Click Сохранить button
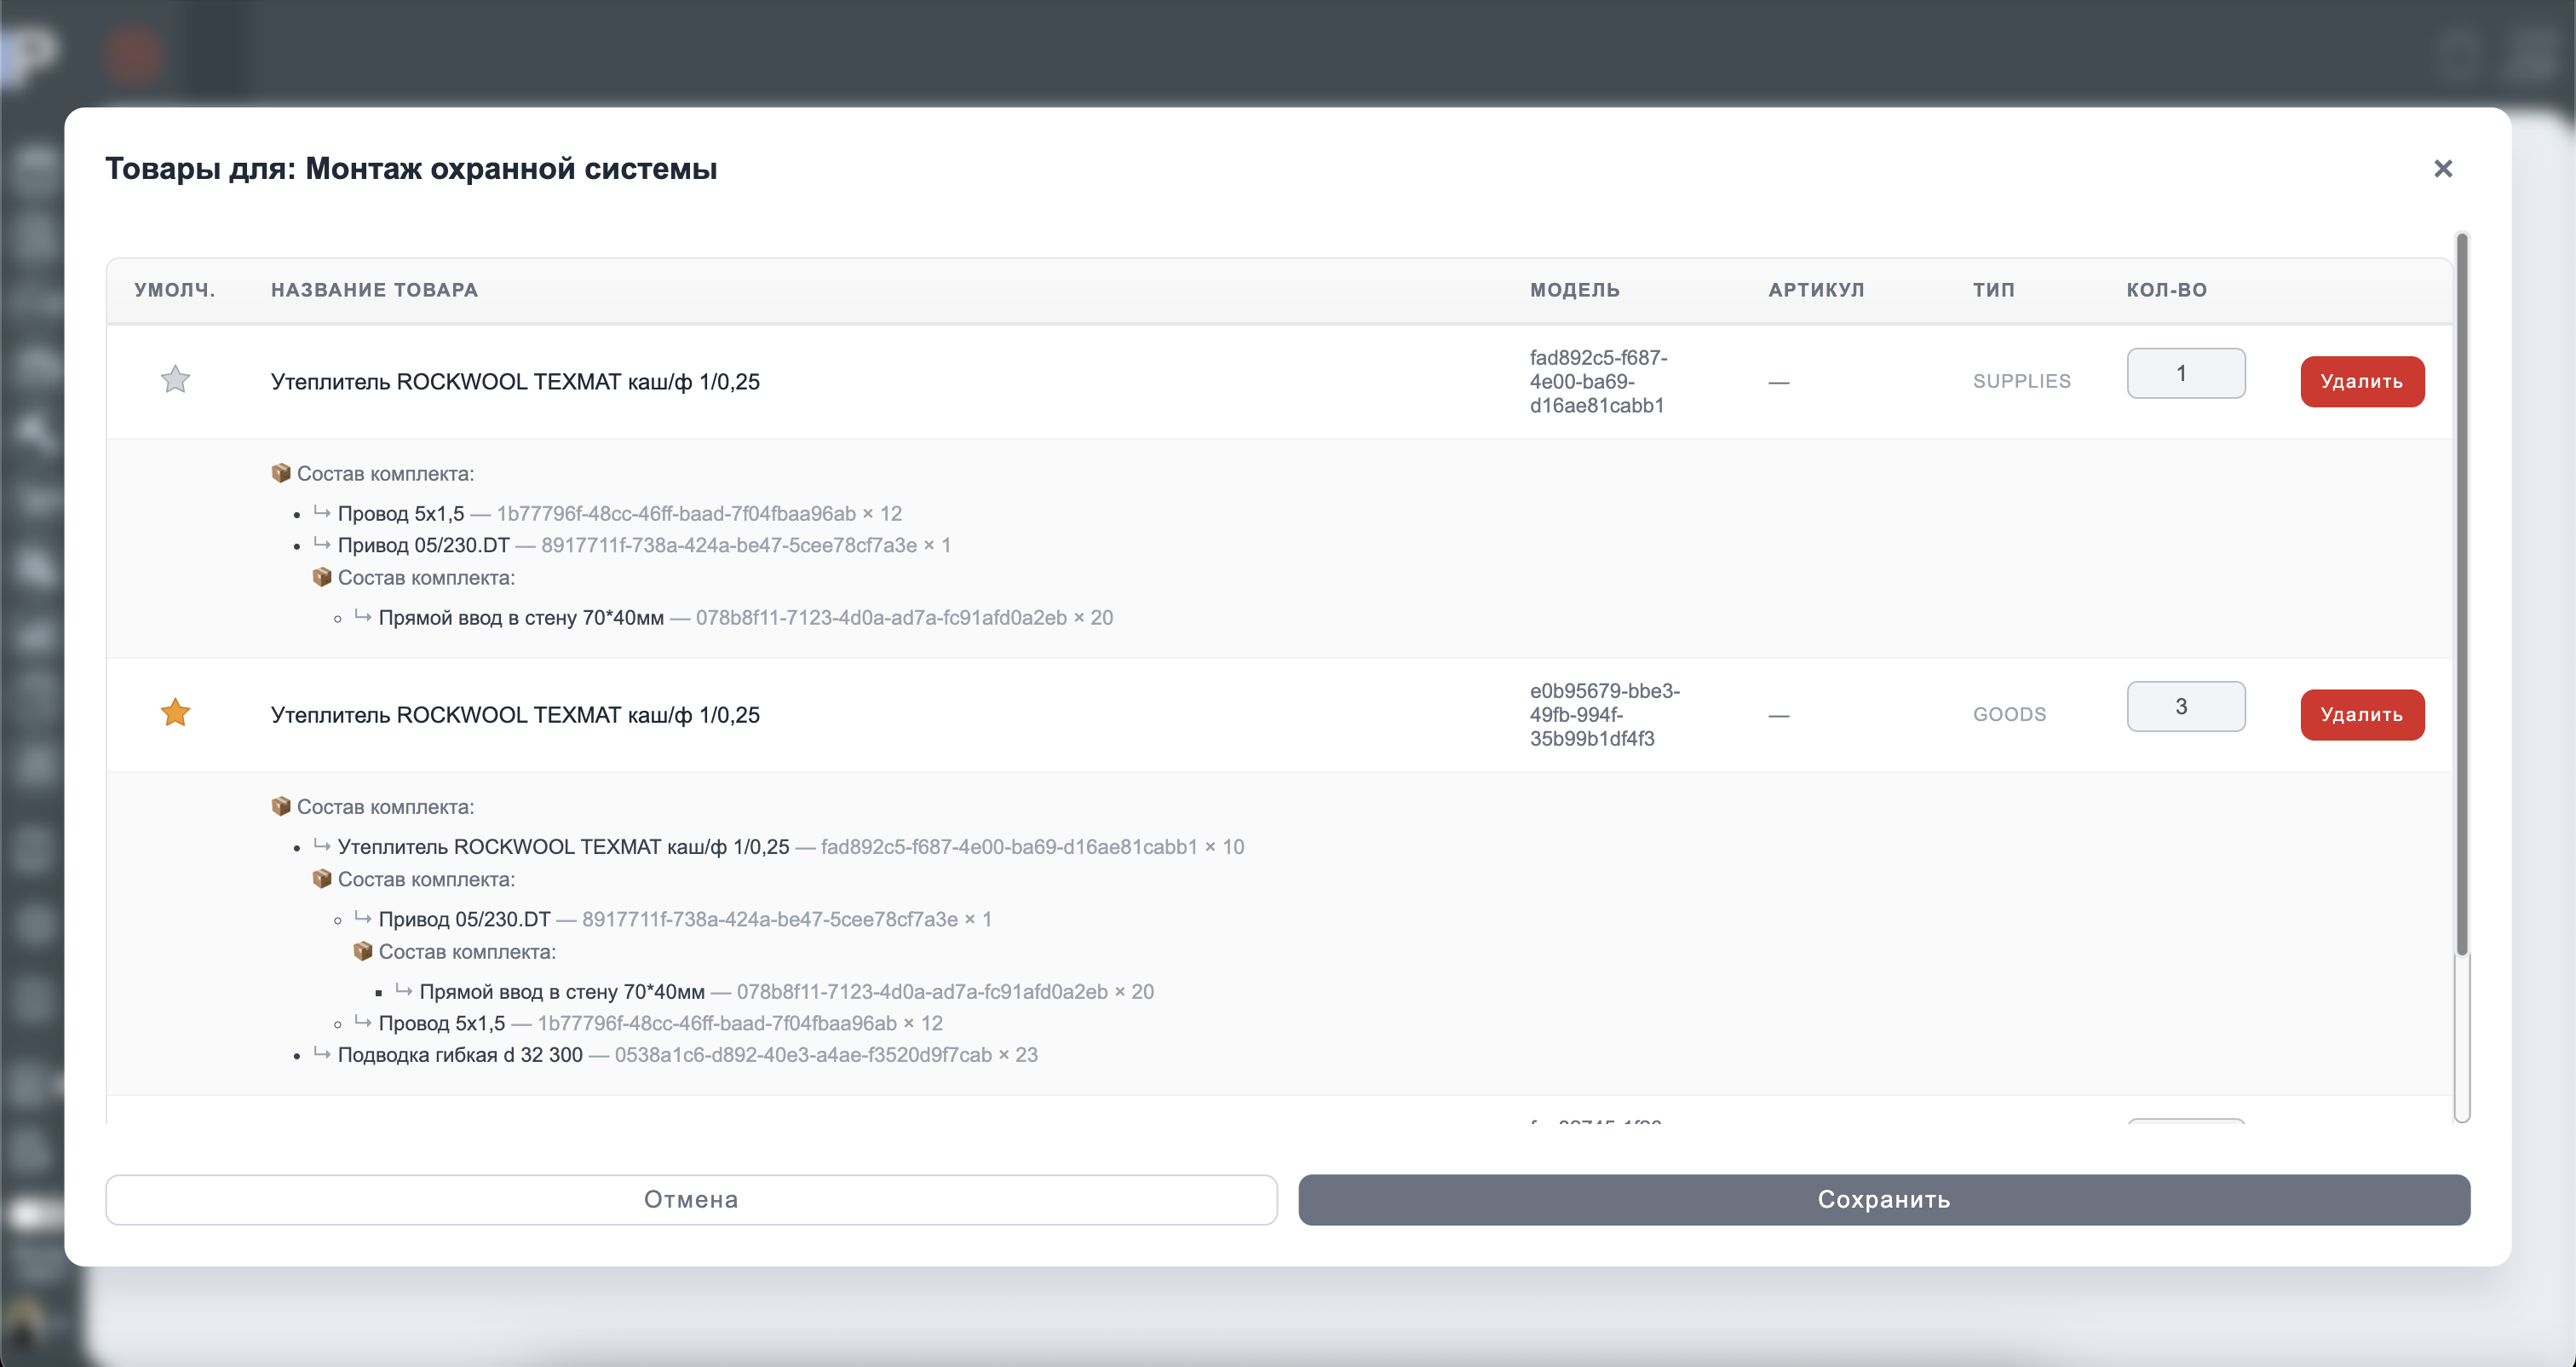2576x1367 pixels. pos(1883,1199)
